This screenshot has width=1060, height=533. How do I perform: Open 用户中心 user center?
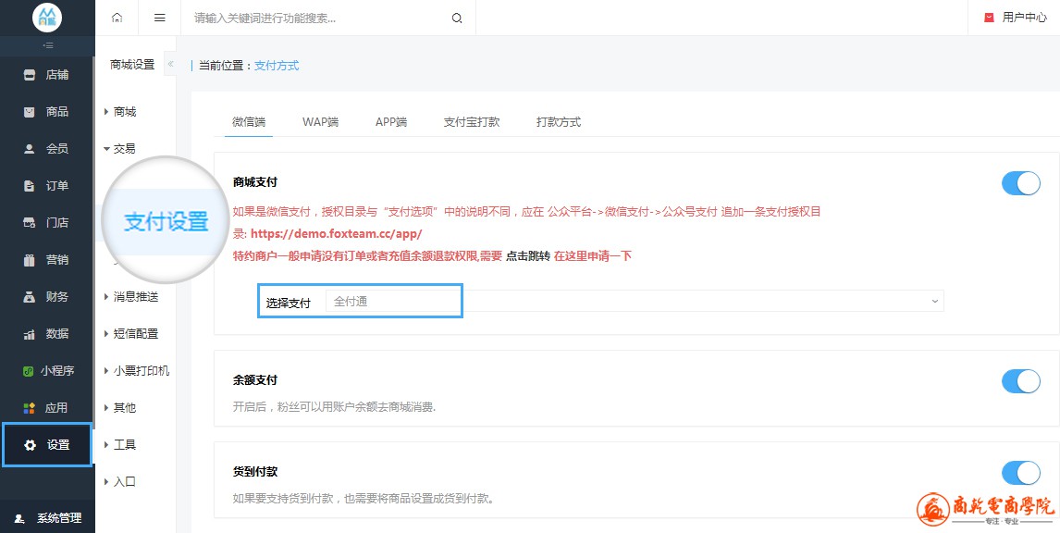tap(1015, 18)
